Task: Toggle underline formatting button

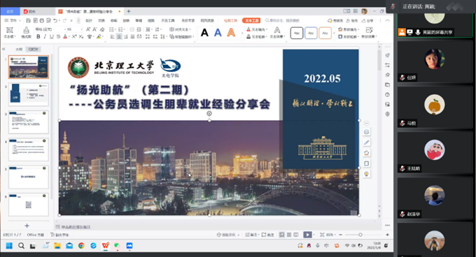Action: click(x=51, y=36)
